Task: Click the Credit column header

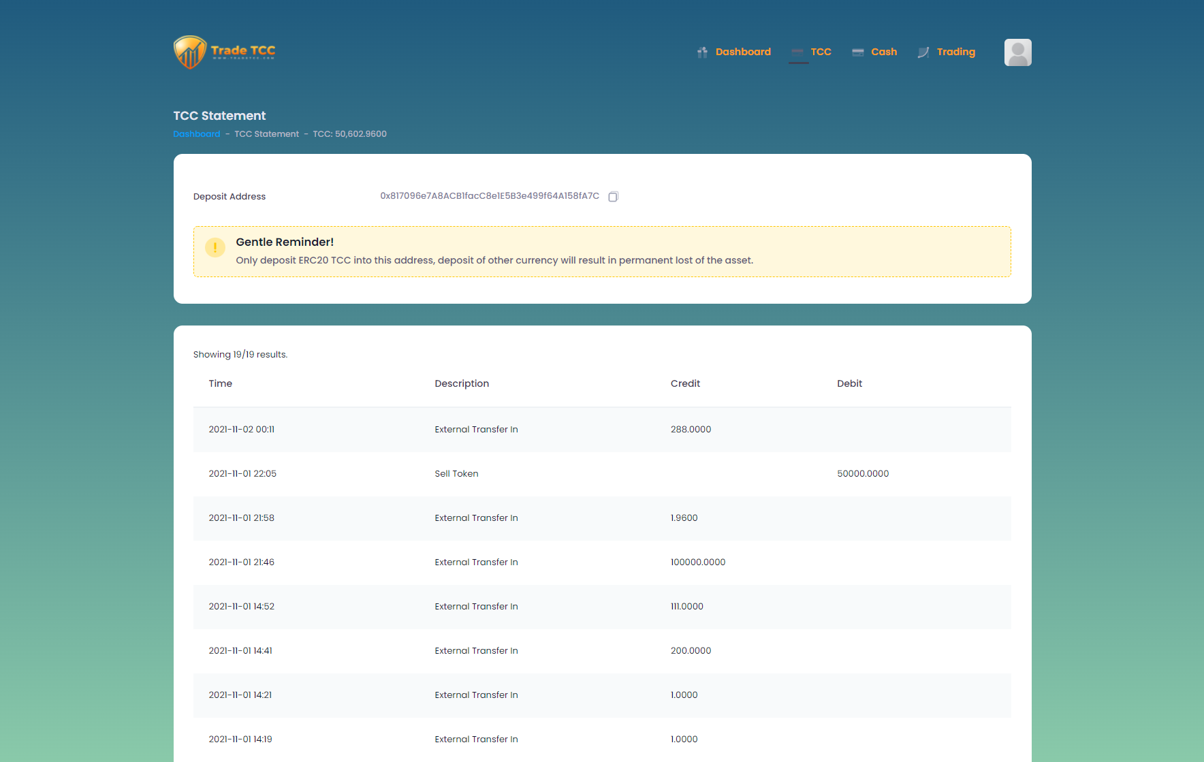Action: pos(685,383)
